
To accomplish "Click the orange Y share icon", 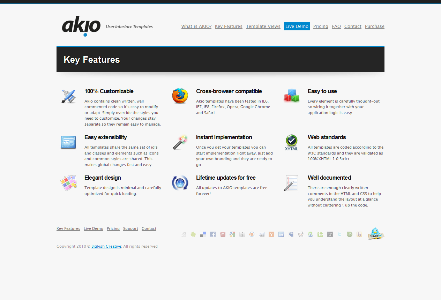I will 271,234.
